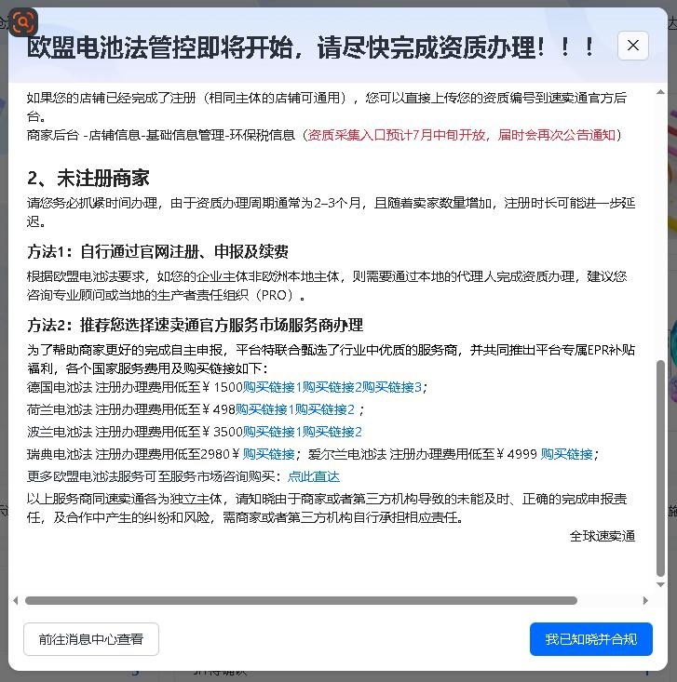Click the horizontal scrollbar thumb
Viewport: 677px width, 682px height.
(x=302, y=601)
